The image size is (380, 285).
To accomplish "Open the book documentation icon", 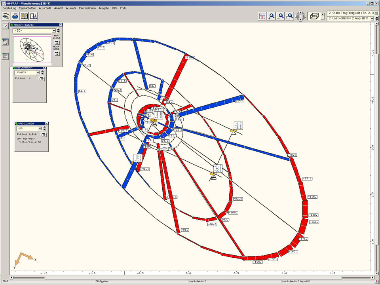I will point(24,16).
